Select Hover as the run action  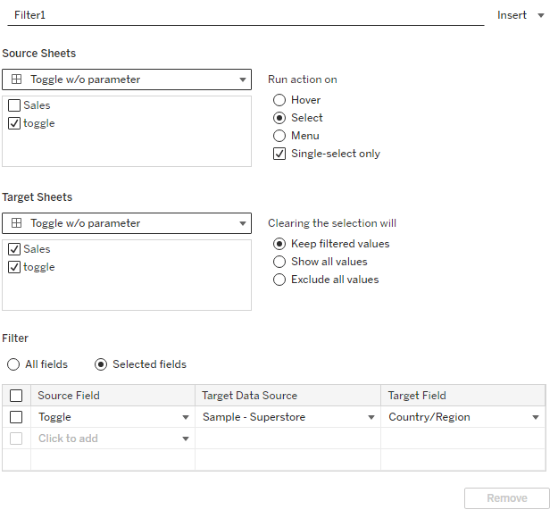279,100
